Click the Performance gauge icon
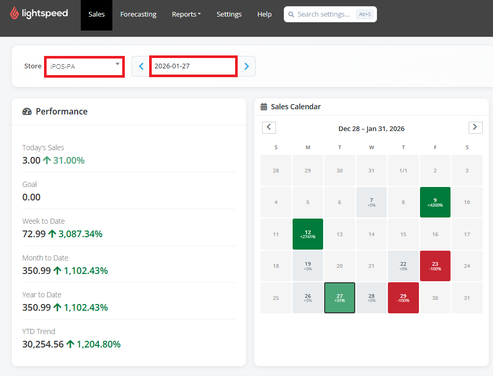Screen dimensions: 493x376 (x=27, y=111)
